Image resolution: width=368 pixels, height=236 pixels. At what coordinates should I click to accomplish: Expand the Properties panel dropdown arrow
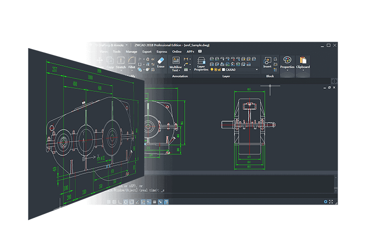(x=287, y=70)
